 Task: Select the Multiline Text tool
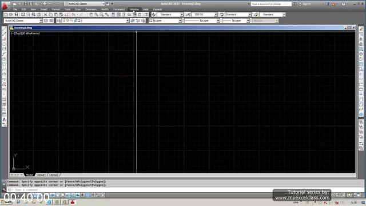[x=4, y=120]
